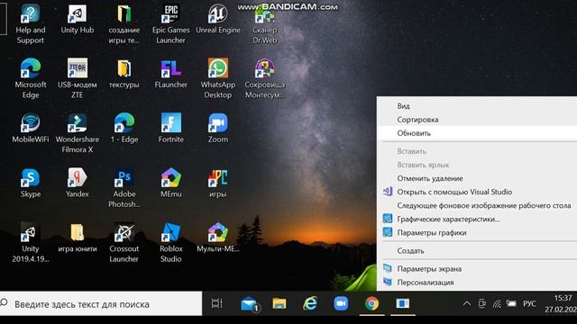Open the Fortnite desktop icon
The height and width of the screenshot is (324, 577).
[x=170, y=128]
